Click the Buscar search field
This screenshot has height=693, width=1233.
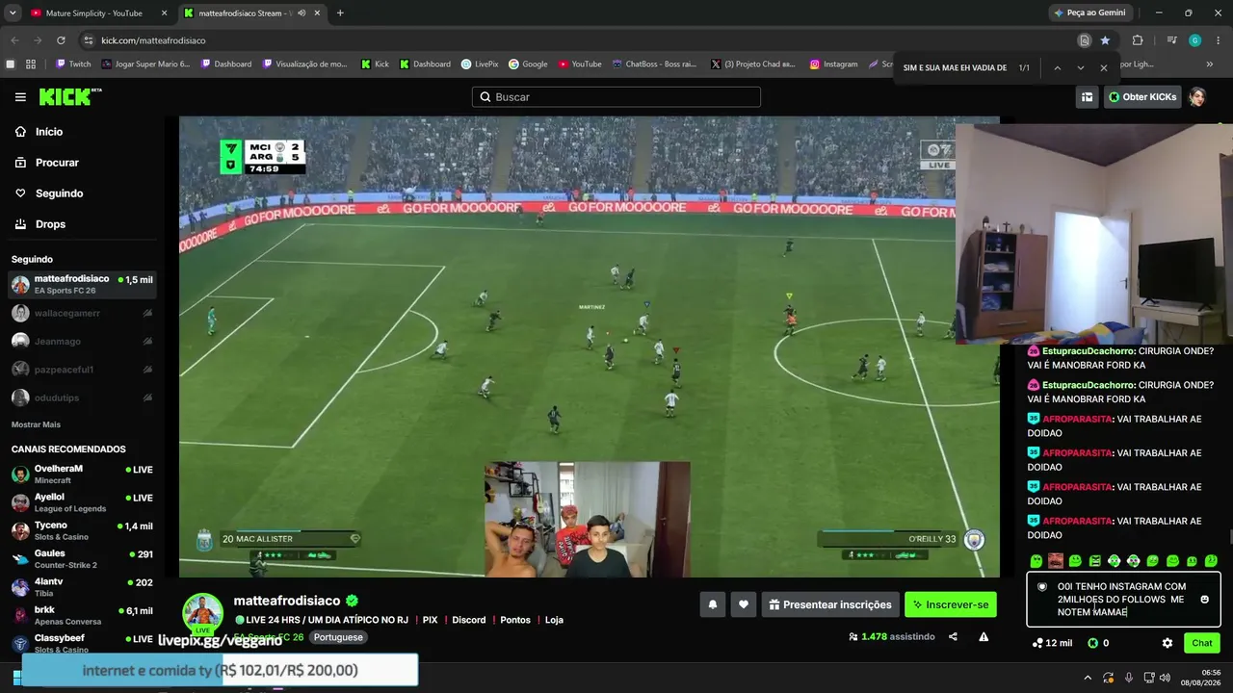[x=616, y=97]
